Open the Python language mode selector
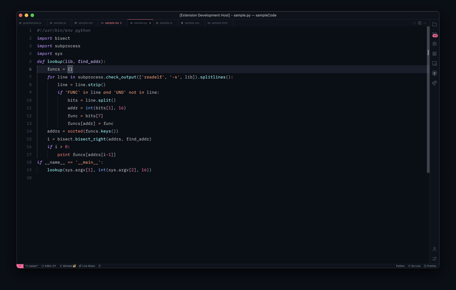 pyautogui.click(x=400, y=266)
